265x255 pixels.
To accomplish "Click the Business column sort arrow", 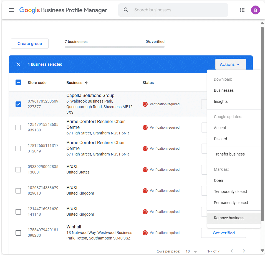I will click(x=86, y=83).
